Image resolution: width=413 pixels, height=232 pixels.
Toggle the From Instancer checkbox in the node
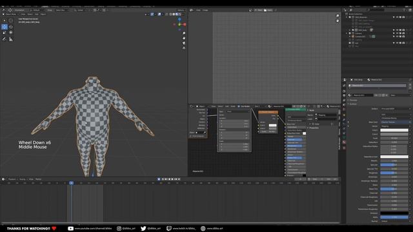click(x=191, y=136)
